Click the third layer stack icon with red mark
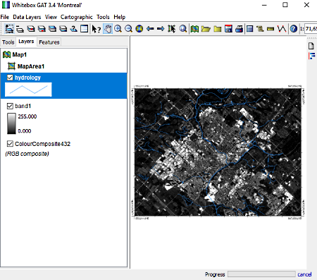Viewport: 317px width, 280px height. point(31,29)
